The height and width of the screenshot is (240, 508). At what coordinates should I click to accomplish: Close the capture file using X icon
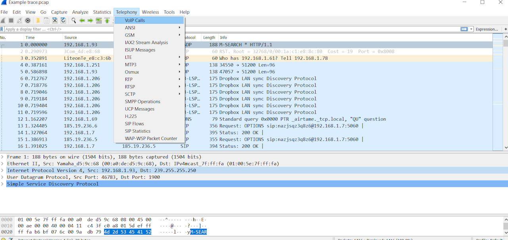[55, 21]
